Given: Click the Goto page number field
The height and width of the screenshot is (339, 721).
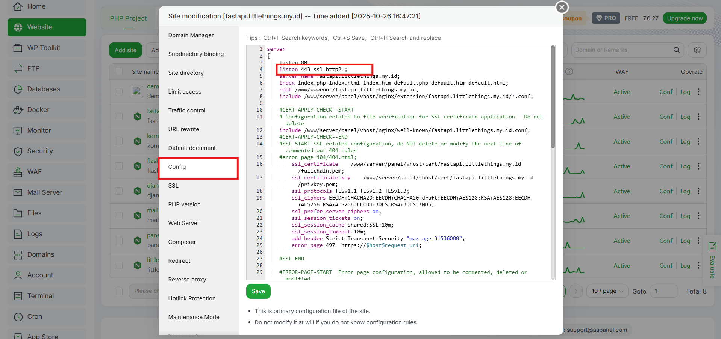Looking at the screenshot, I should pos(663,291).
